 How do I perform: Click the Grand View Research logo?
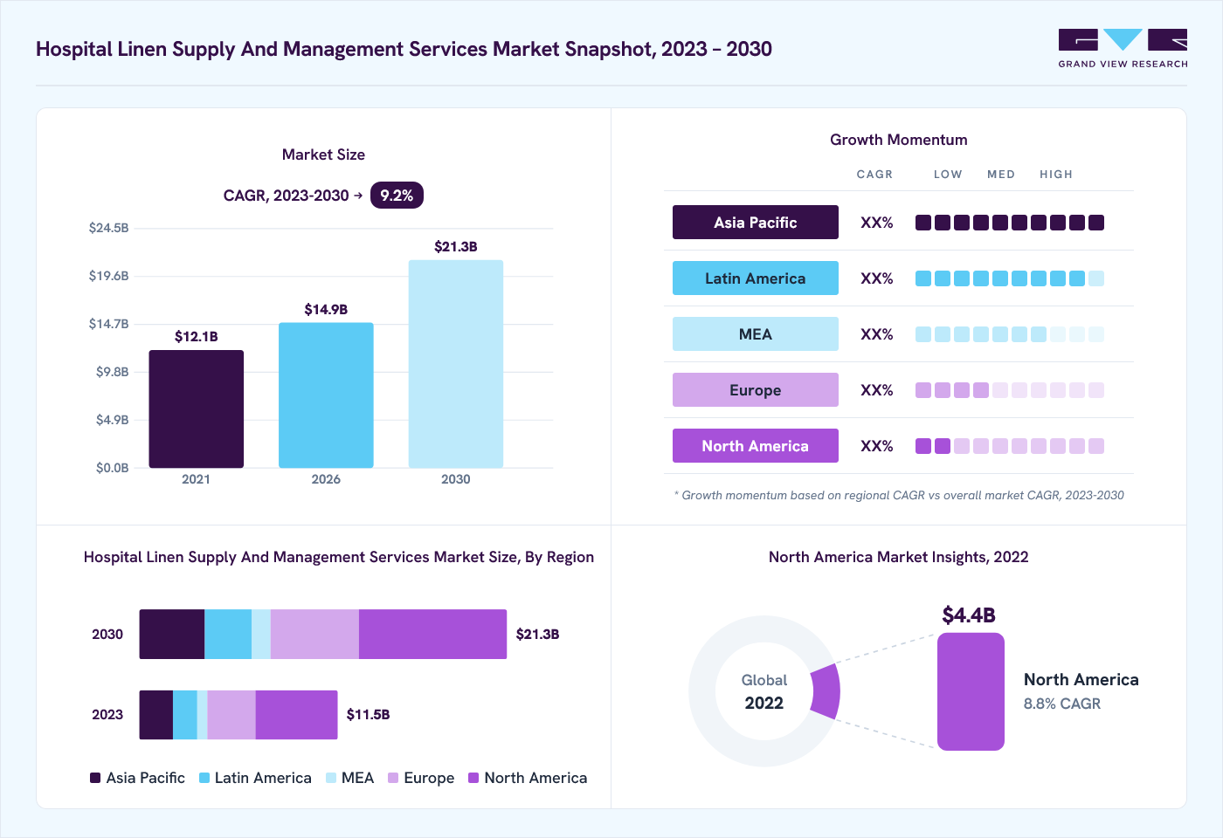1123,49
